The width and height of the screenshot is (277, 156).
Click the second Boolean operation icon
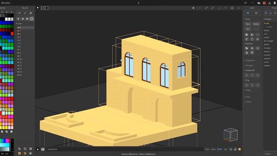pyautogui.click(x=252, y=48)
